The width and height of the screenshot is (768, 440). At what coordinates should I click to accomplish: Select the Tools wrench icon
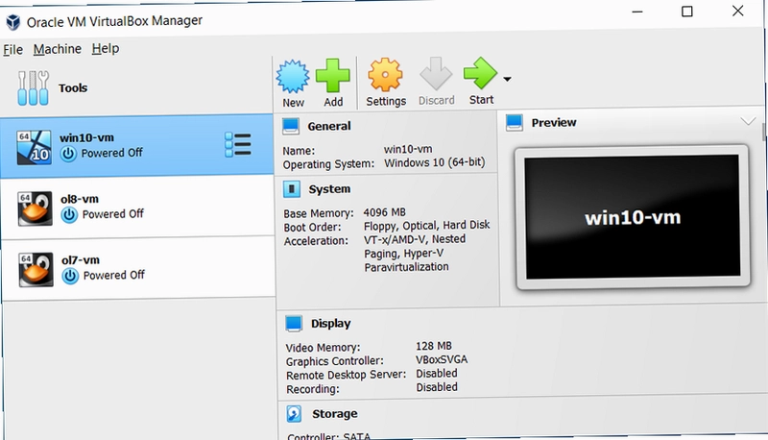click(x=33, y=88)
